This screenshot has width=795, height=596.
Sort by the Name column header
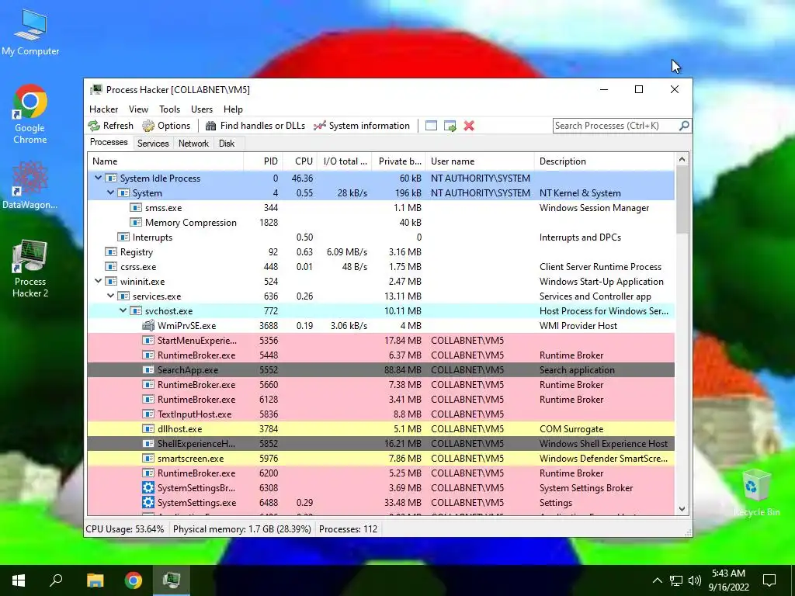165,161
